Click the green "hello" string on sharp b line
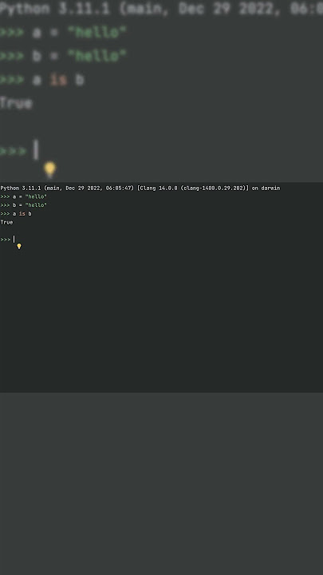Viewport: 323px width, 575px height. (x=36, y=205)
